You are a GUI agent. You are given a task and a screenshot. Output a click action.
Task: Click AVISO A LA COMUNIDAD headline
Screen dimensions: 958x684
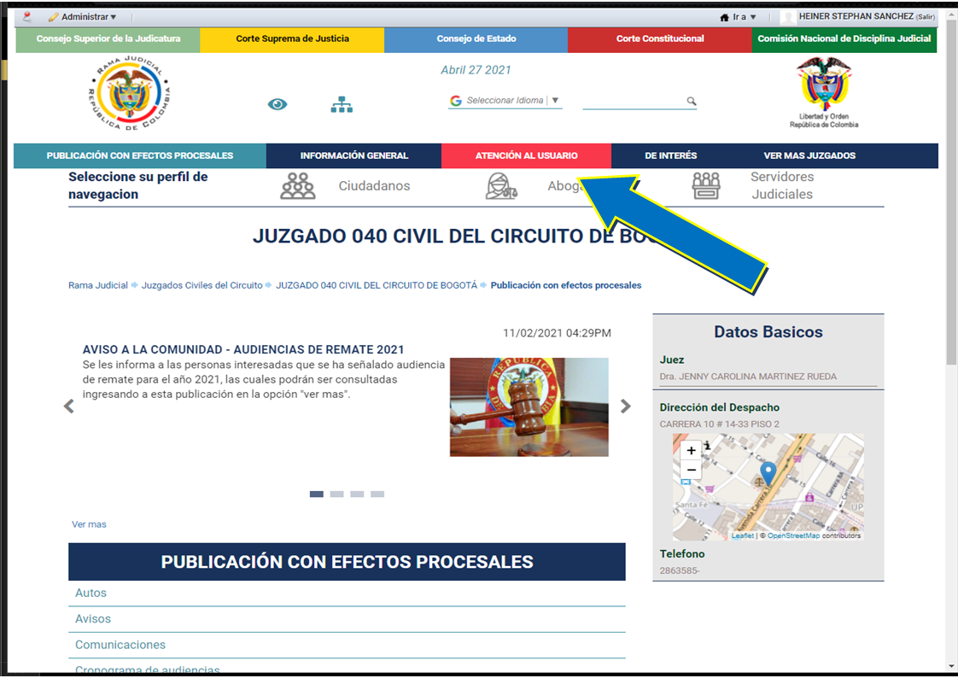pos(243,349)
